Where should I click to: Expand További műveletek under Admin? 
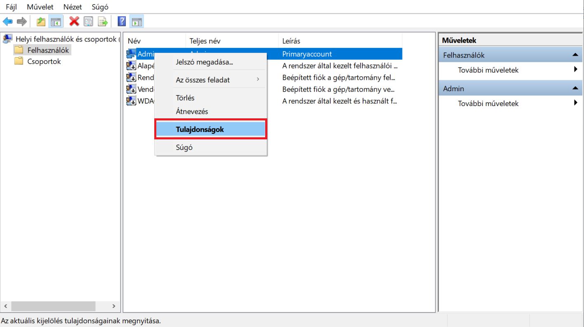click(x=575, y=103)
